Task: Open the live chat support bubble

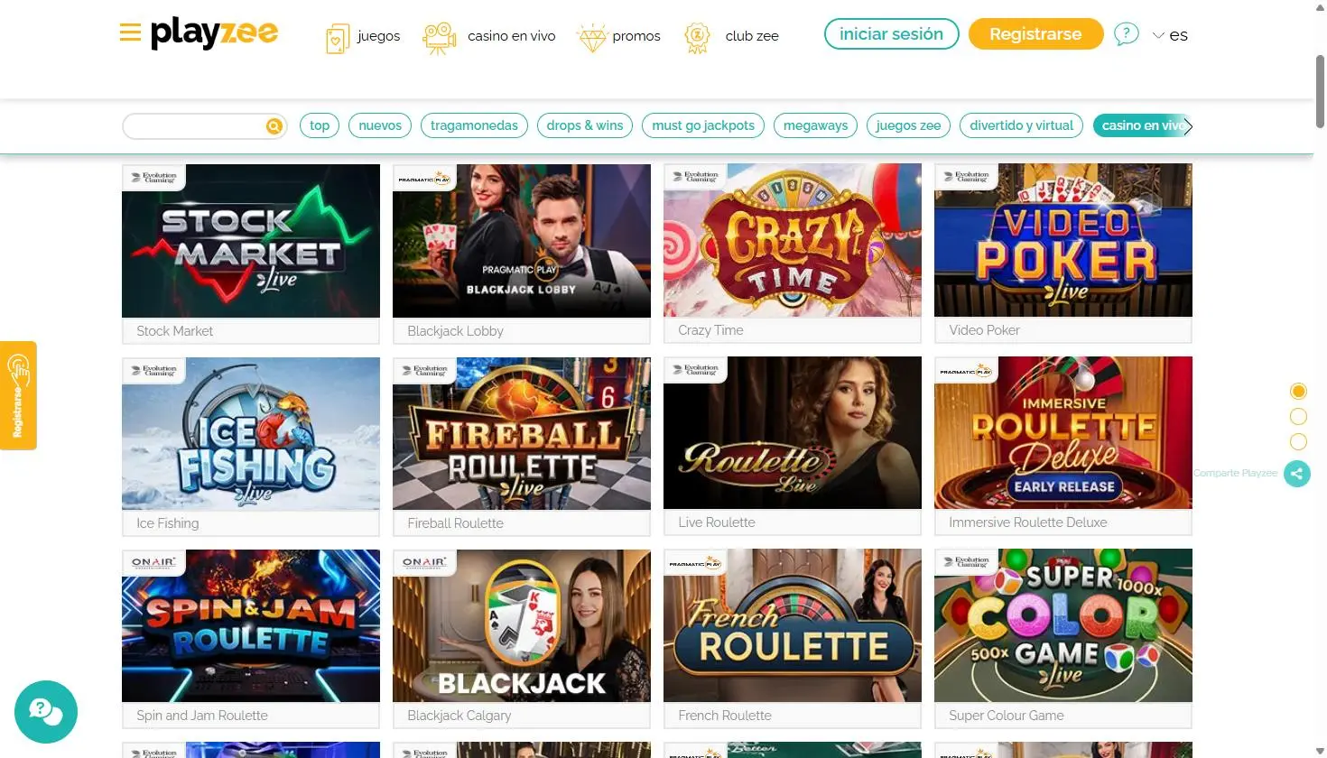Action: point(46,711)
